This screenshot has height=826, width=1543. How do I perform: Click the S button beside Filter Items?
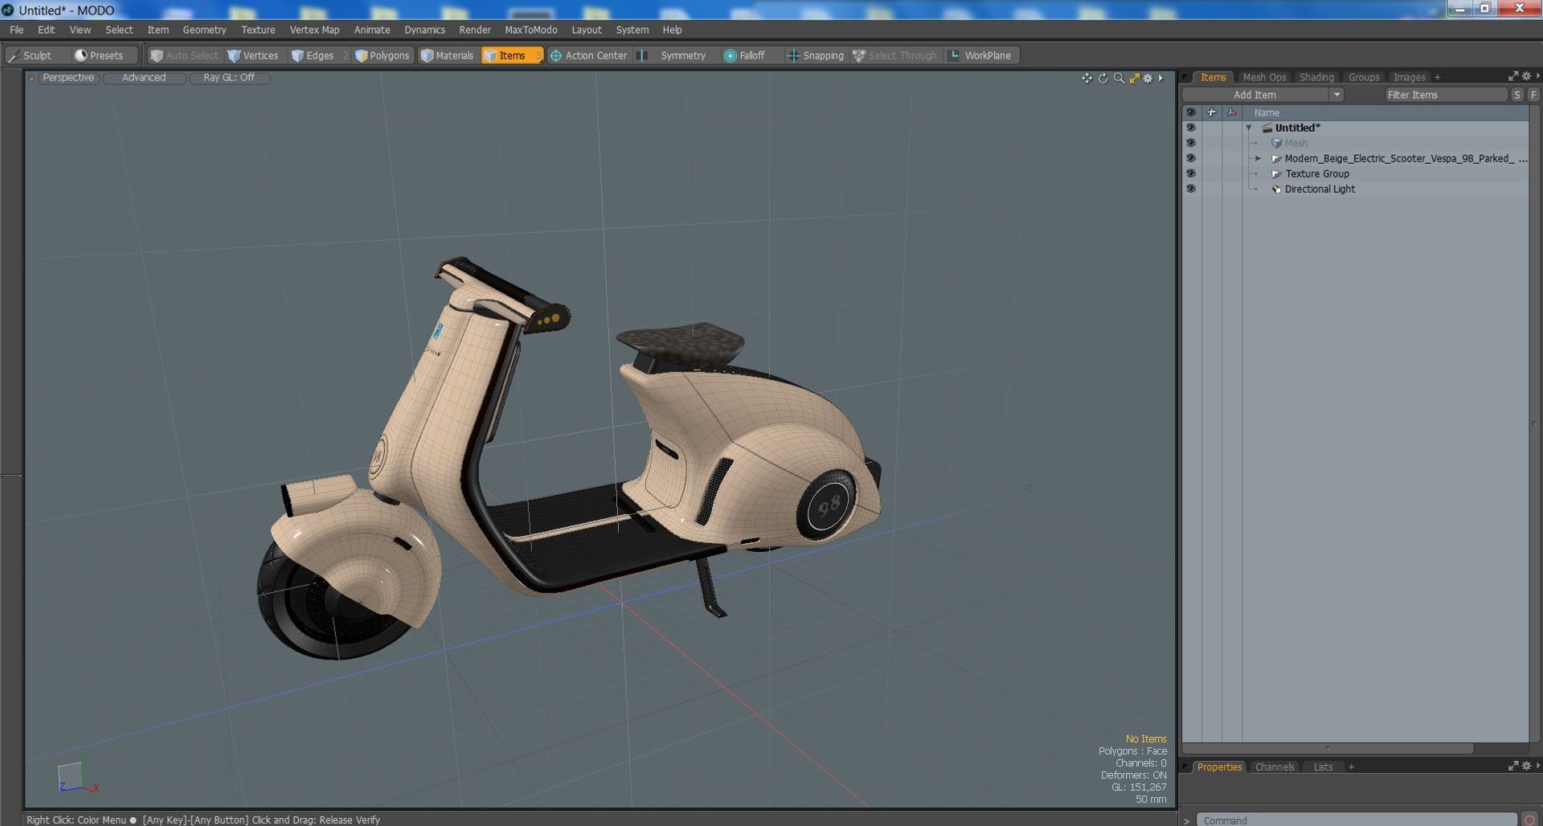pos(1516,95)
